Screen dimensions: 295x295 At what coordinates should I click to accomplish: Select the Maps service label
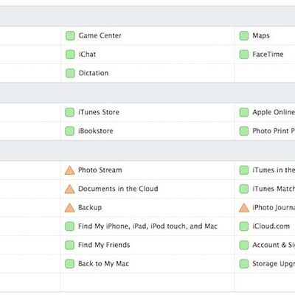coord(261,35)
